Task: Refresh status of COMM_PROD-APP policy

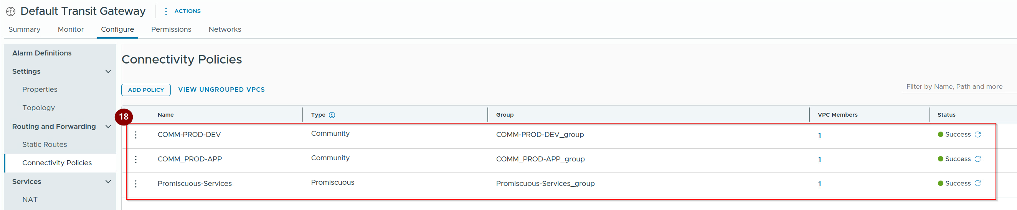Action: (x=977, y=159)
